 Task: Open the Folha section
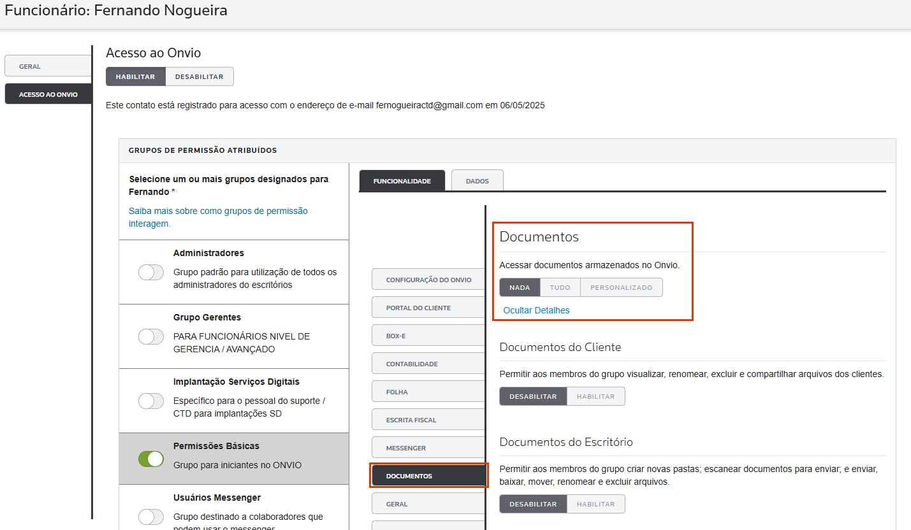tap(428, 392)
